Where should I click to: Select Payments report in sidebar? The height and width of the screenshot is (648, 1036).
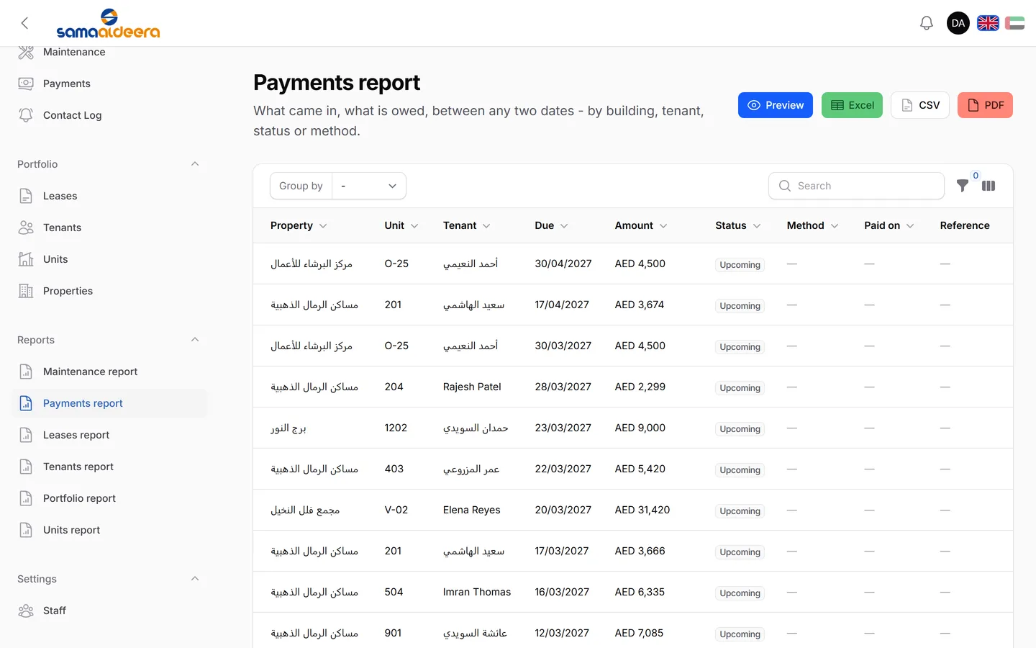pos(110,403)
